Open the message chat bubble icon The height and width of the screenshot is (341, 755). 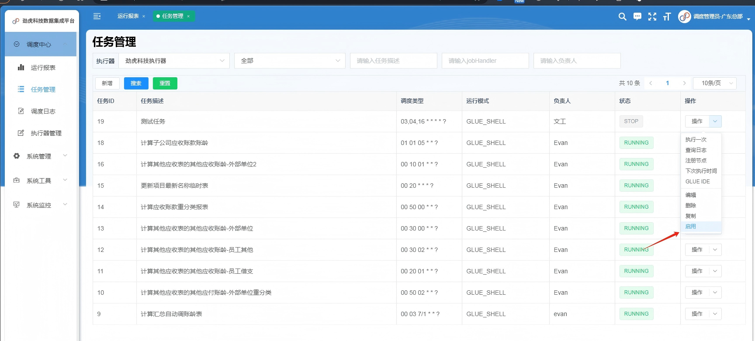(x=637, y=17)
